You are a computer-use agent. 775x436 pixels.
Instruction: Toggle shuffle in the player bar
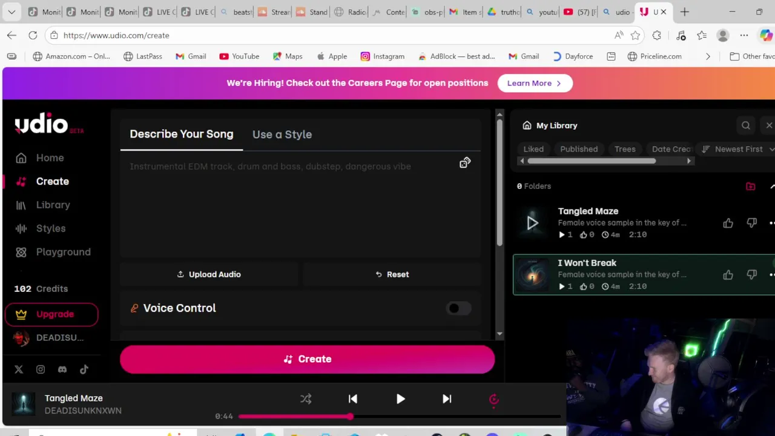tap(306, 399)
